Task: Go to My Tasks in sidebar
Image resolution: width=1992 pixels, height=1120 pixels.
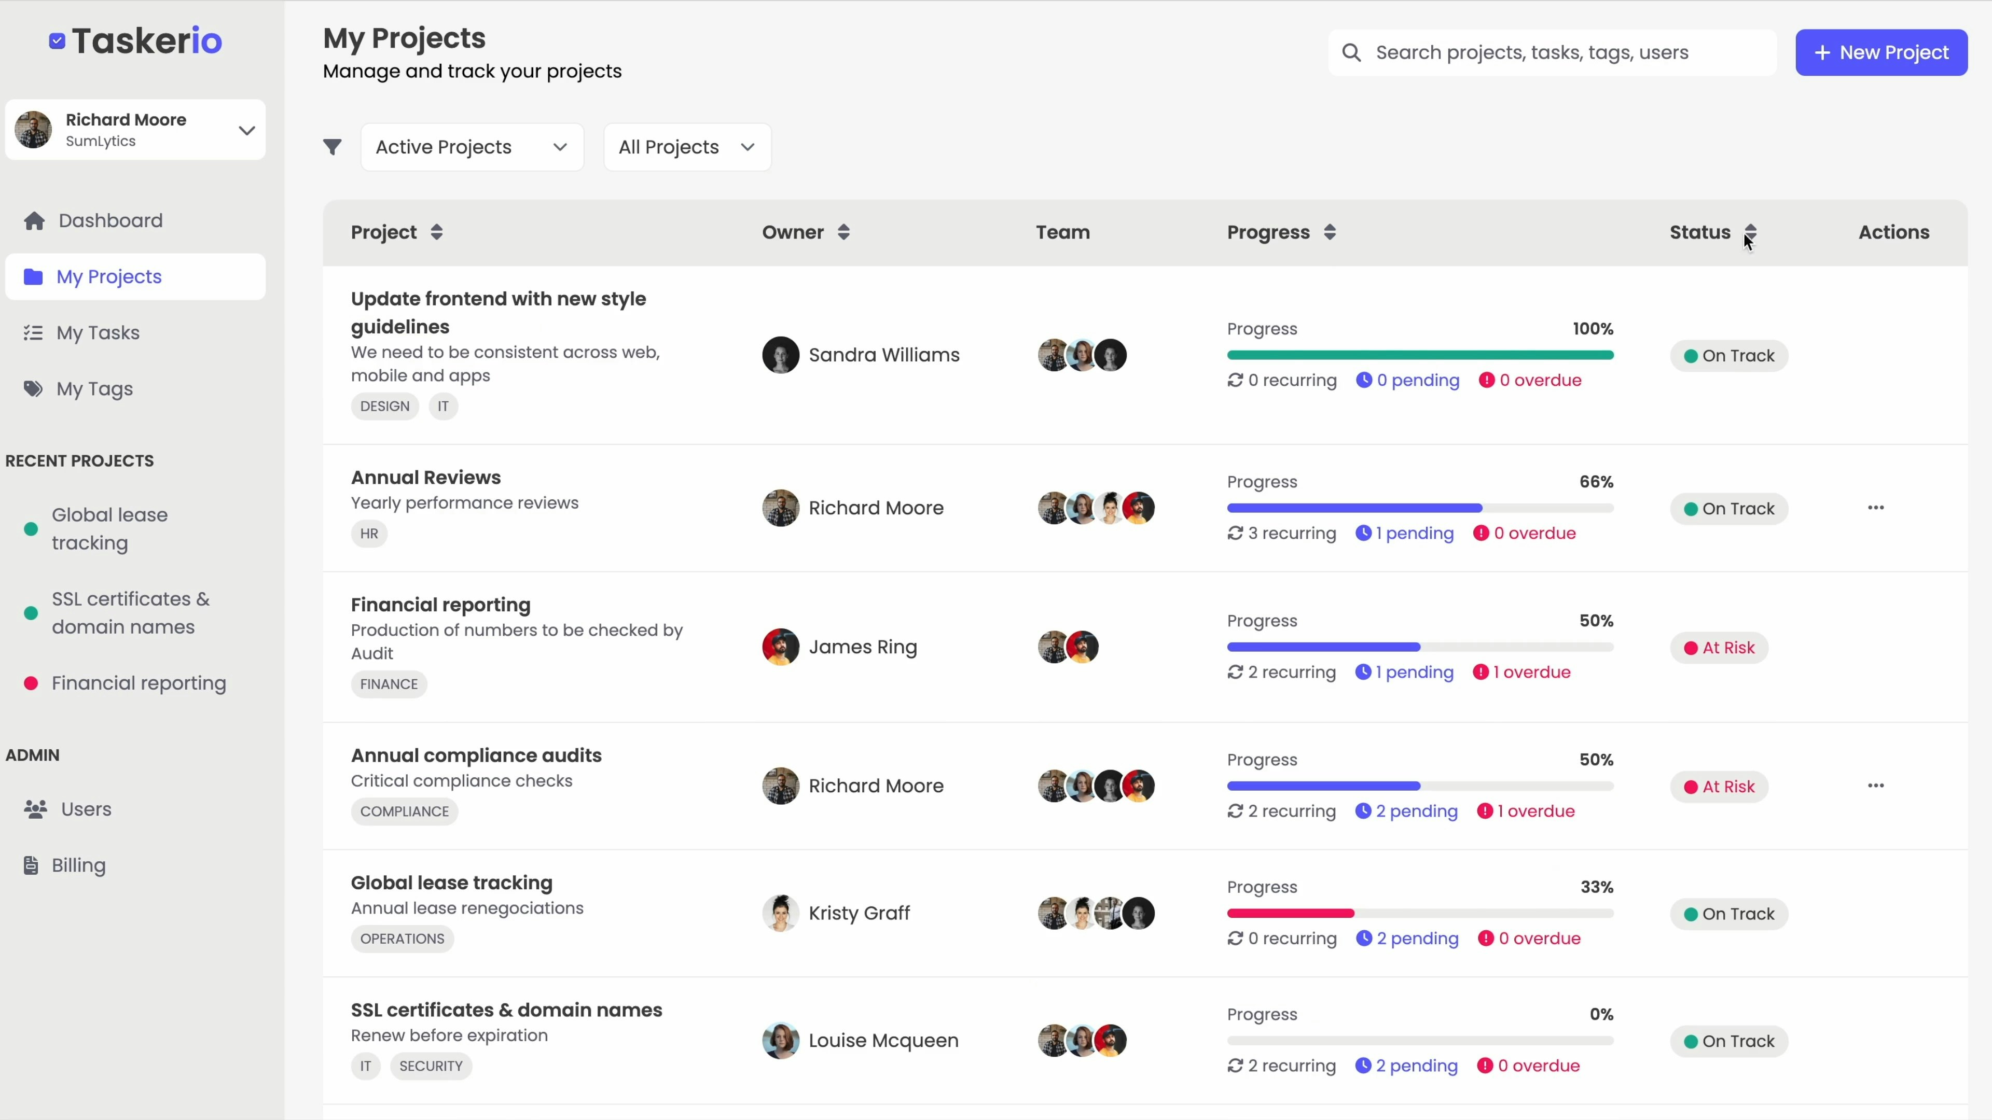Action: point(98,333)
